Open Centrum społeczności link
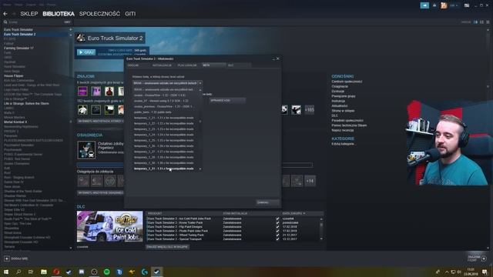 point(347,82)
